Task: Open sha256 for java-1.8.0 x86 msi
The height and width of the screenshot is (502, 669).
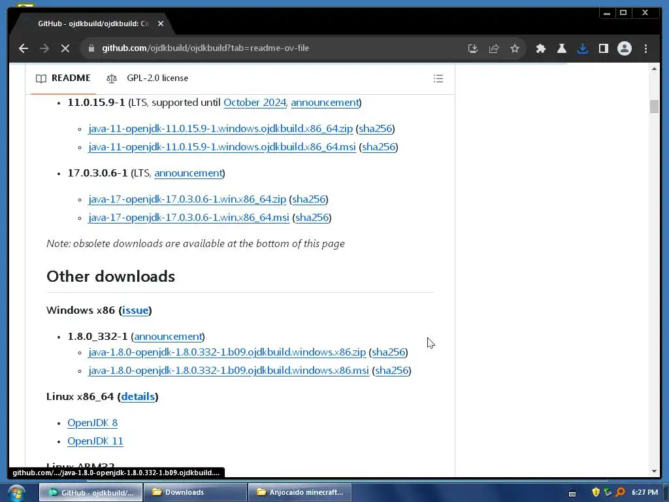Action: (x=392, y=371)
